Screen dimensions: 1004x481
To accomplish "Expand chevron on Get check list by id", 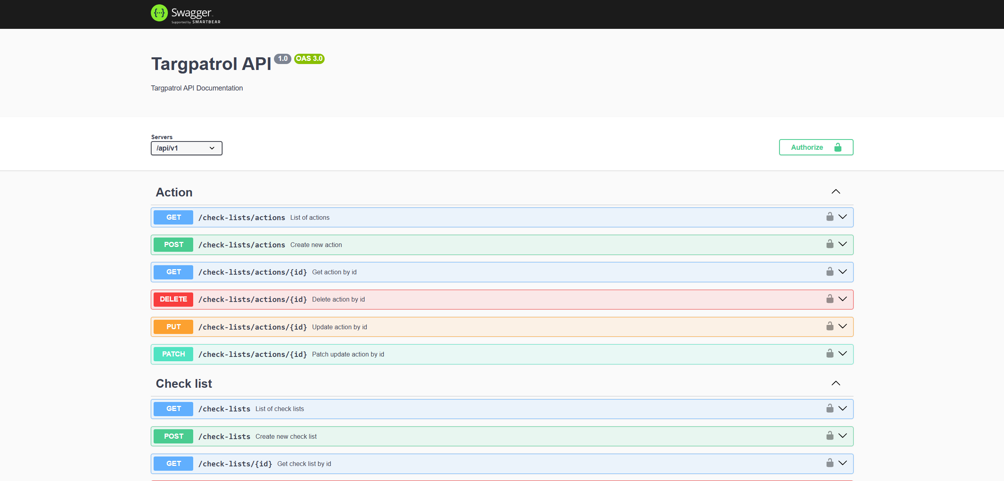I will [843, 463].
